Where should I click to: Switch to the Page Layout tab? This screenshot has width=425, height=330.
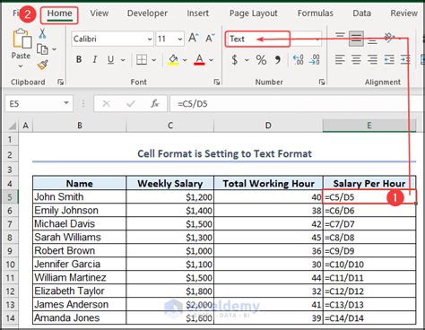254,13
